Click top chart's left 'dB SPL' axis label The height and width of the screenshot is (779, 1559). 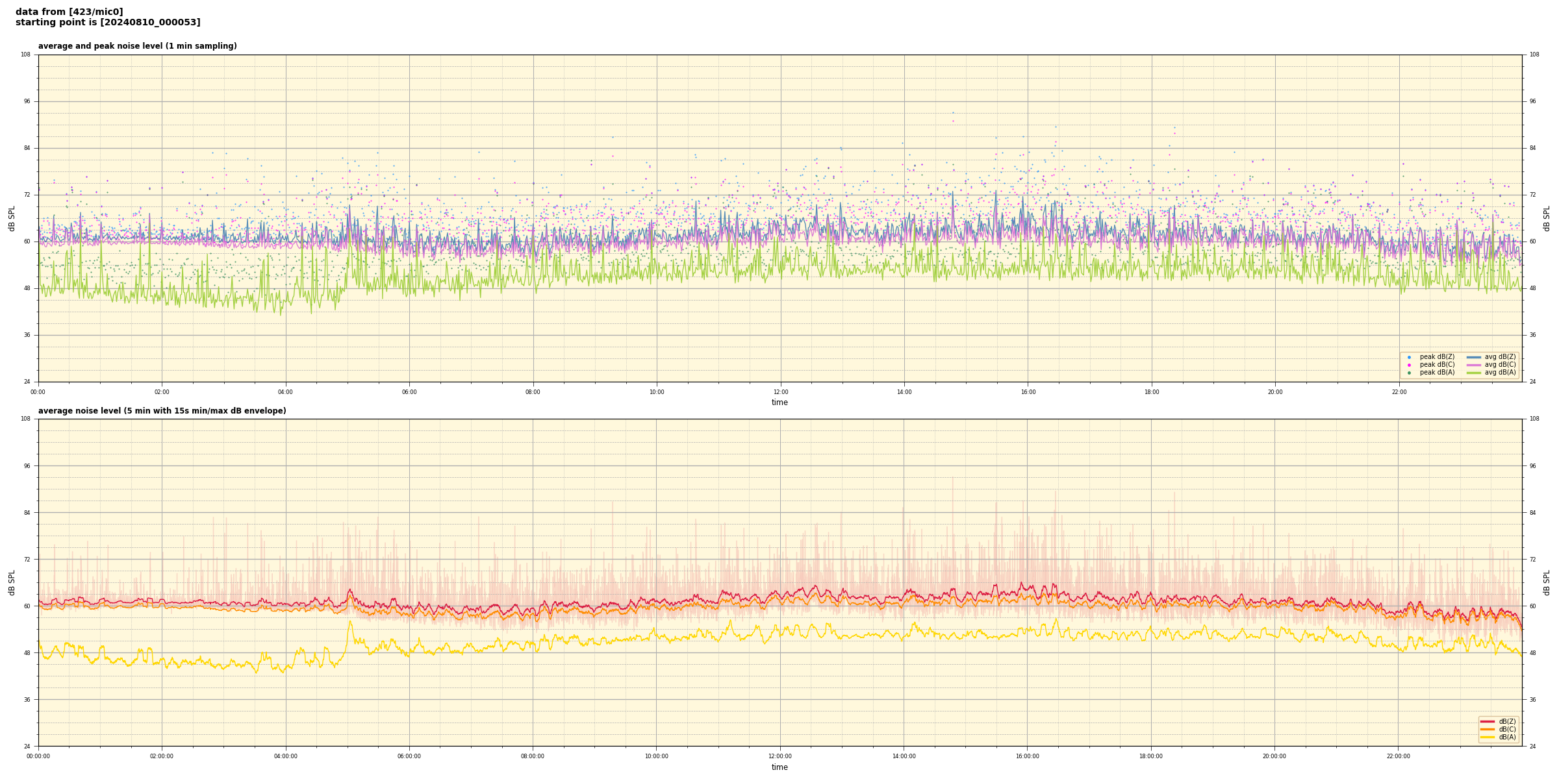(12, 218)
